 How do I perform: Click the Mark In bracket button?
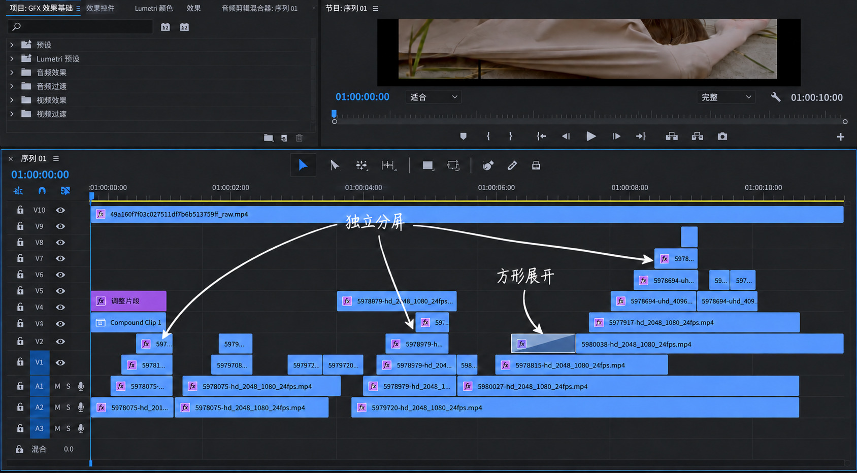(x=488, y=137)
